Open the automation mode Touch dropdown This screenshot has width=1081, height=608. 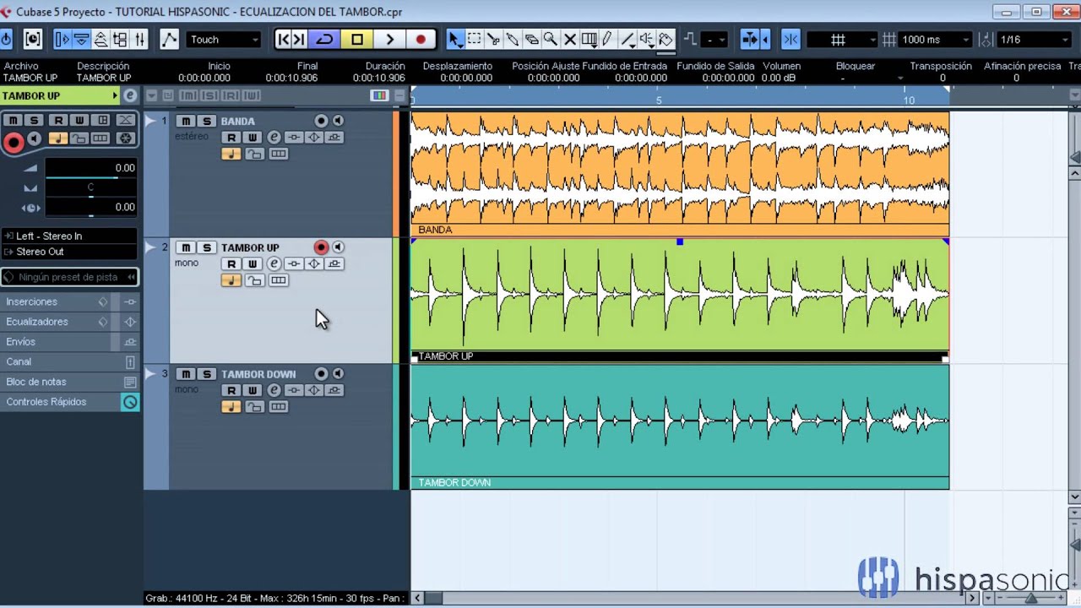click(x=224, y=40)
